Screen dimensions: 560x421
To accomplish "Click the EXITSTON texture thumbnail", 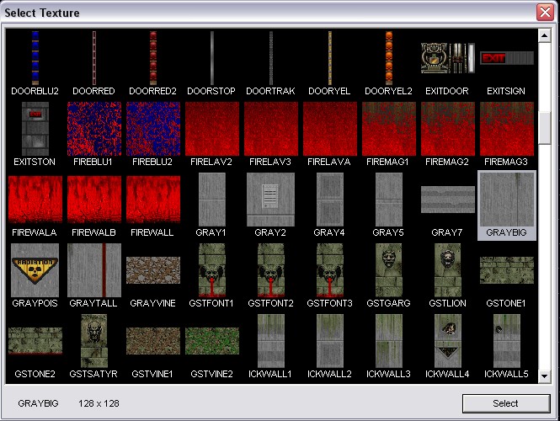I will (35, 129).
